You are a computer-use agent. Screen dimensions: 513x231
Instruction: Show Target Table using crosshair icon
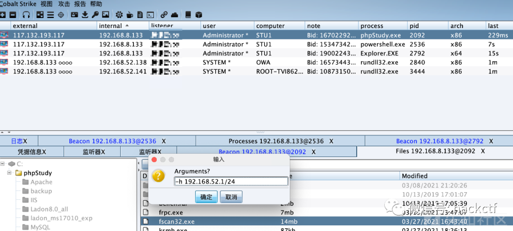point(61,15)
